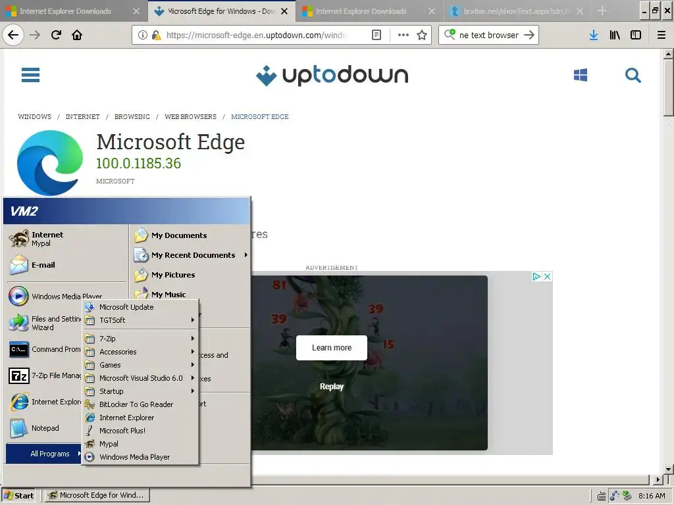Open the Uptodown site hamburger menu

click(x=30, y=75)
